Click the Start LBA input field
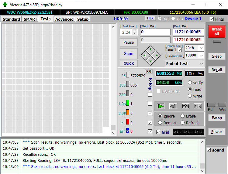Screen dimensions: 228x174 155,32
